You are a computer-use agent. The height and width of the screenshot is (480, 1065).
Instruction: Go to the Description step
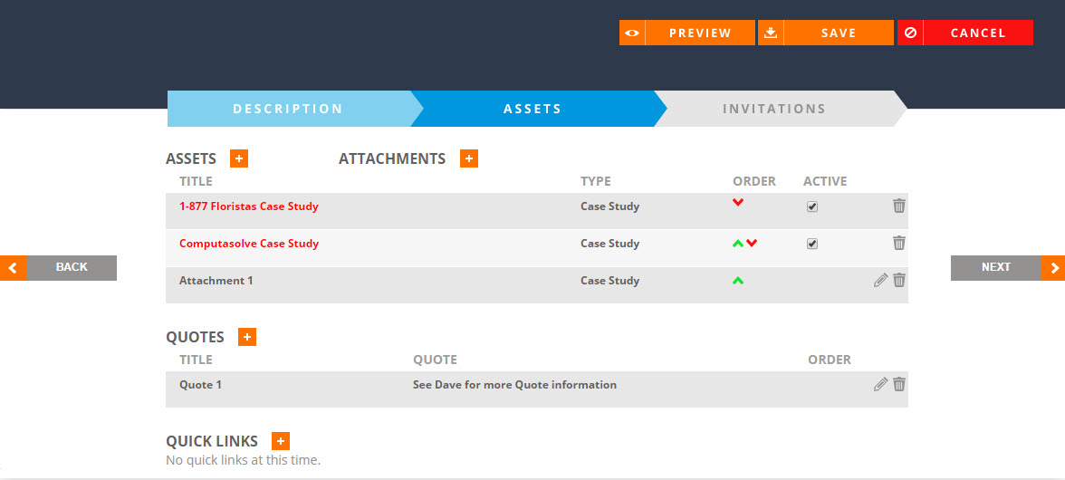(x=289, y=109)
